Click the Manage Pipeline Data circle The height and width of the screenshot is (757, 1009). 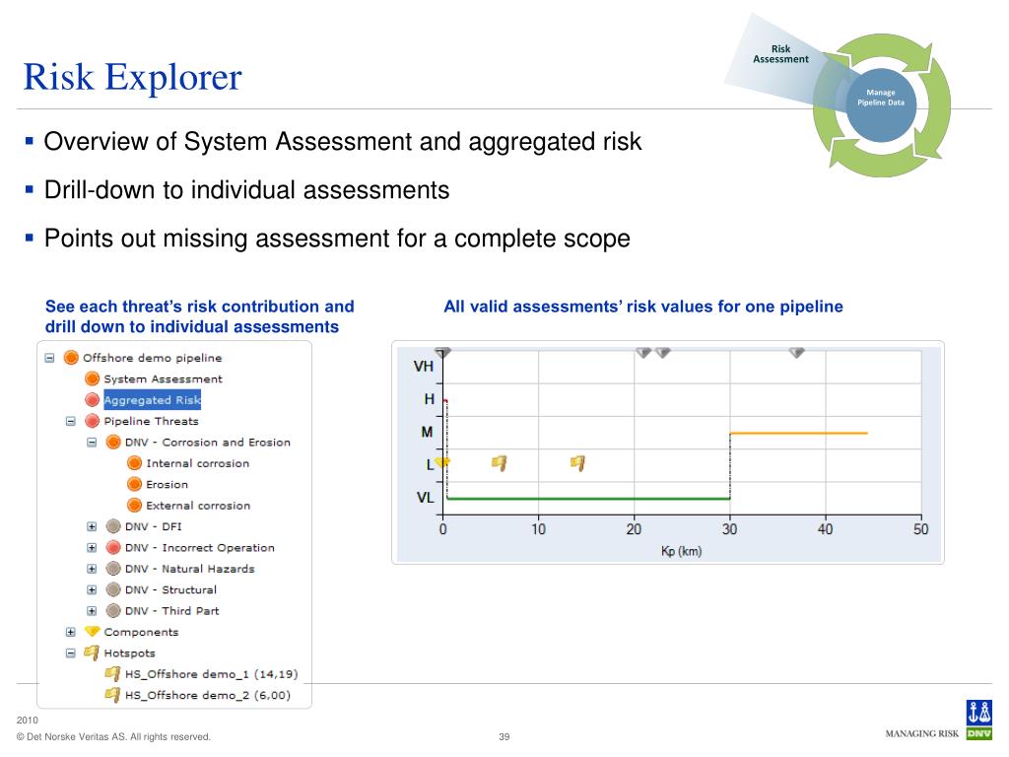[x=881, y=104]
